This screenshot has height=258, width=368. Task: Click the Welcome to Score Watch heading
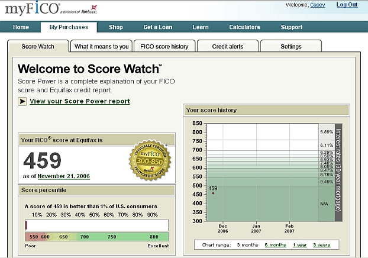(90, 69)
